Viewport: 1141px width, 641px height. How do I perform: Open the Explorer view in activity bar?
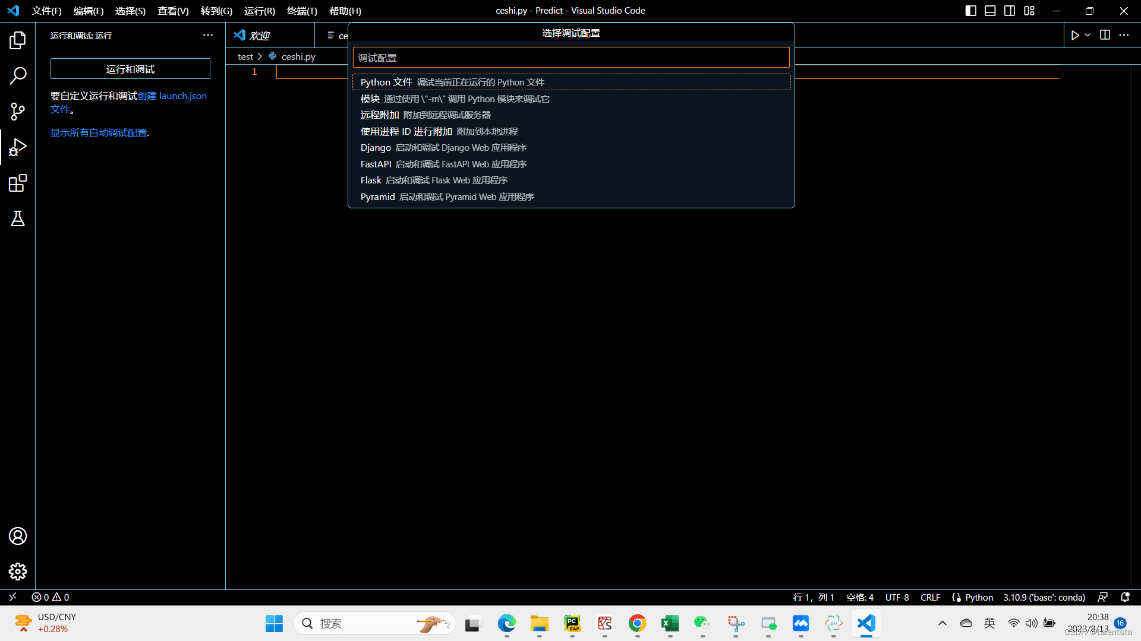18,40
